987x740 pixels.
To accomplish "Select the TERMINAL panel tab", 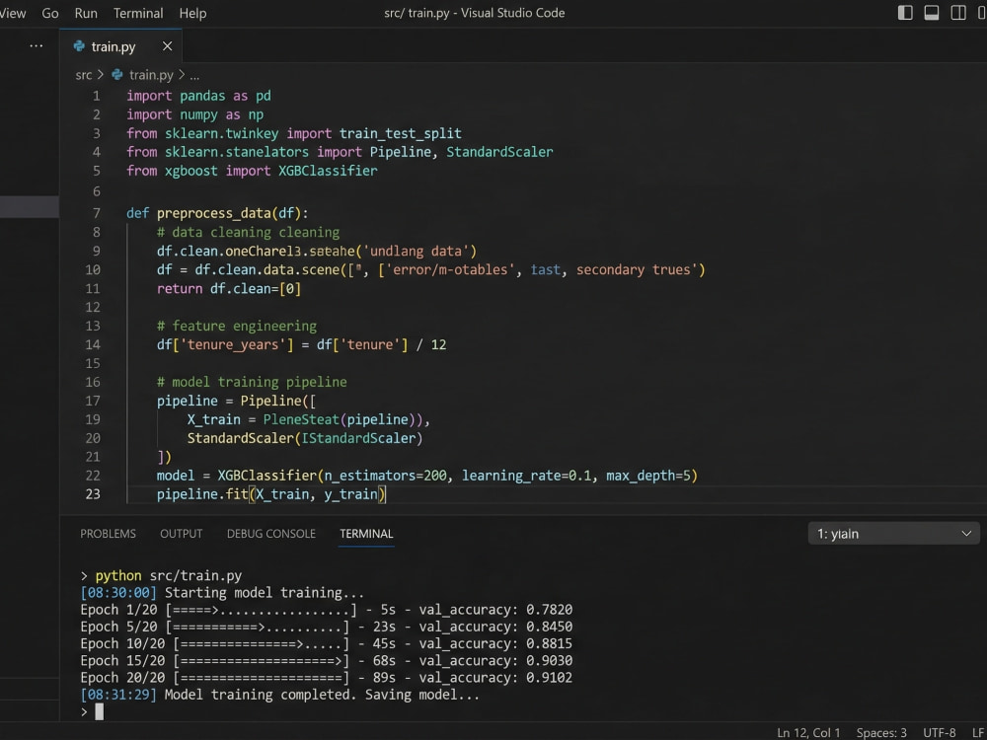I will 366,534.
